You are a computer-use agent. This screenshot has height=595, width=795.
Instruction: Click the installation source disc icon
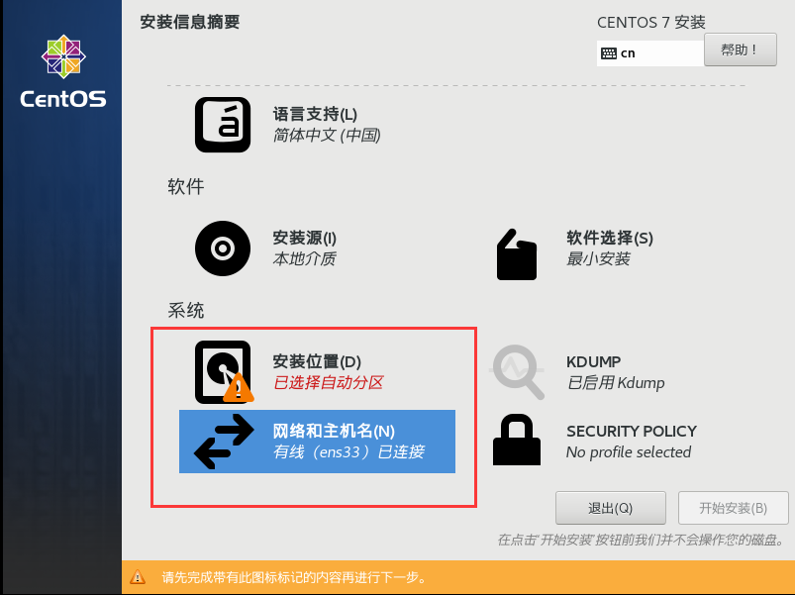point(223,248)
